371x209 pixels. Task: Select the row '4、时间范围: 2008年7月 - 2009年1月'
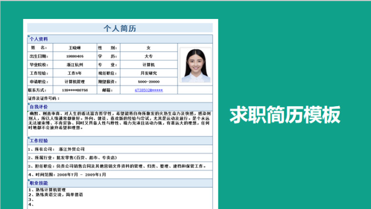(x=120, y=174)
